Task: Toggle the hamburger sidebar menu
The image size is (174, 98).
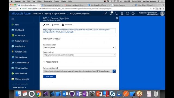Action: click(13, 19)
